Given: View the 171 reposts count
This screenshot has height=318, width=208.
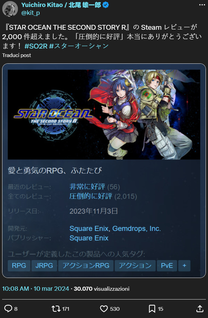Looking at the screenshot, I should click(x=66, y=309).
